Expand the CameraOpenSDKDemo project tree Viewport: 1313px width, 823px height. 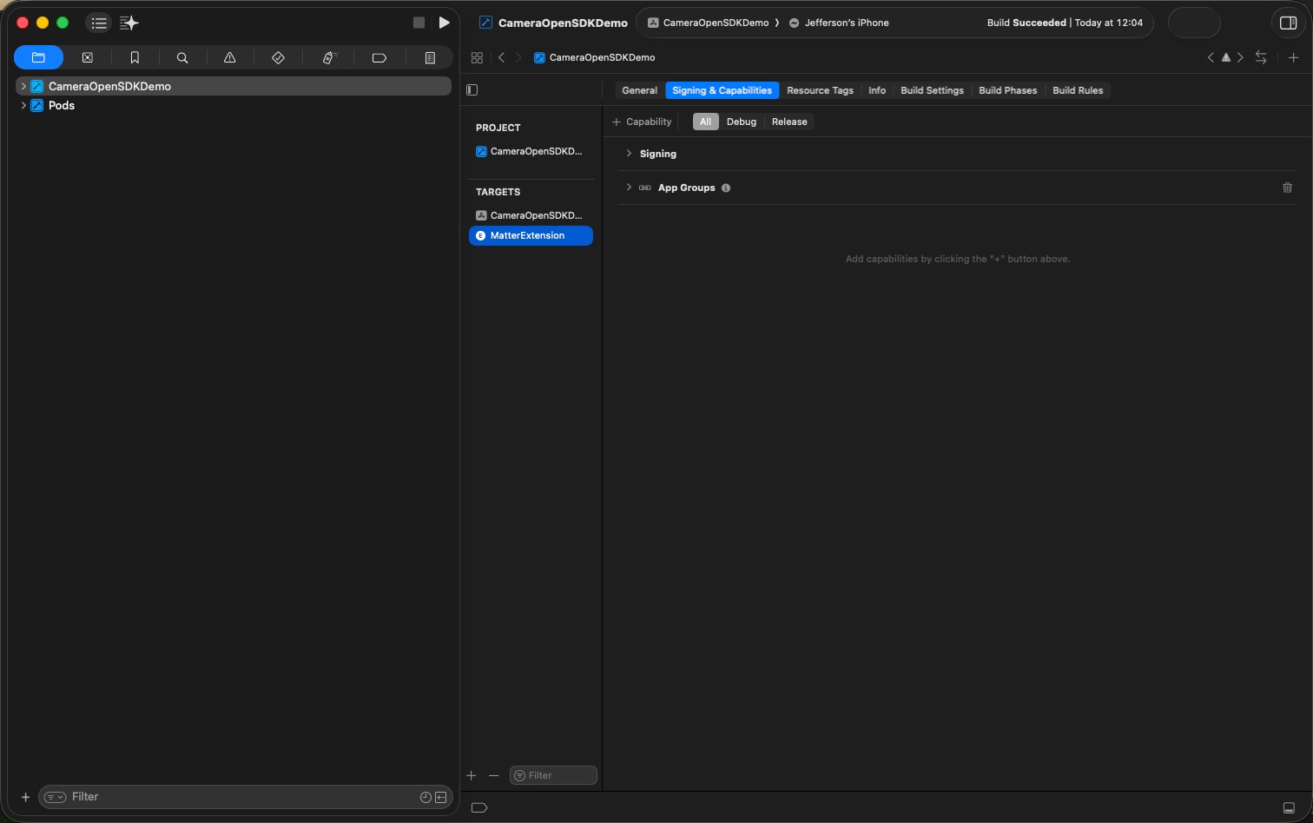(x=23, y=86)
